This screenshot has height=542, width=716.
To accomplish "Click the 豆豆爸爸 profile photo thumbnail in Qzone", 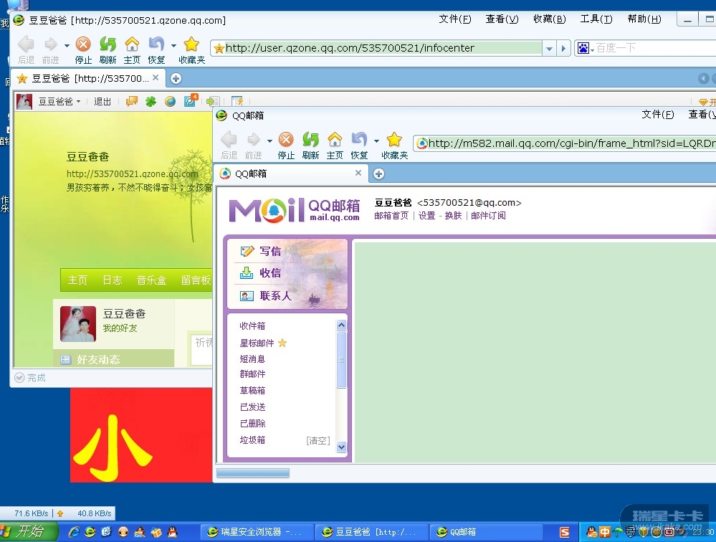I will pos(78,324).
